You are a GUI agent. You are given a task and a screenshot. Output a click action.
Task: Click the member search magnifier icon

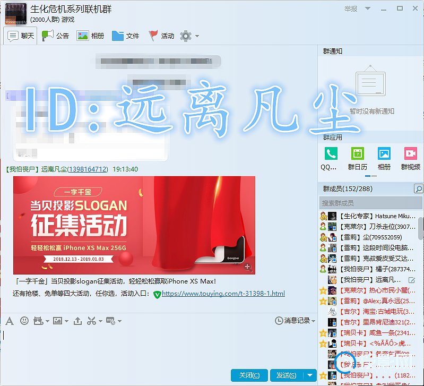click(418, 188)
